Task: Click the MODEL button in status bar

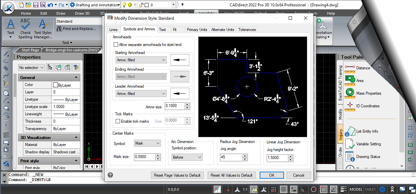Action: click(356, 189)
